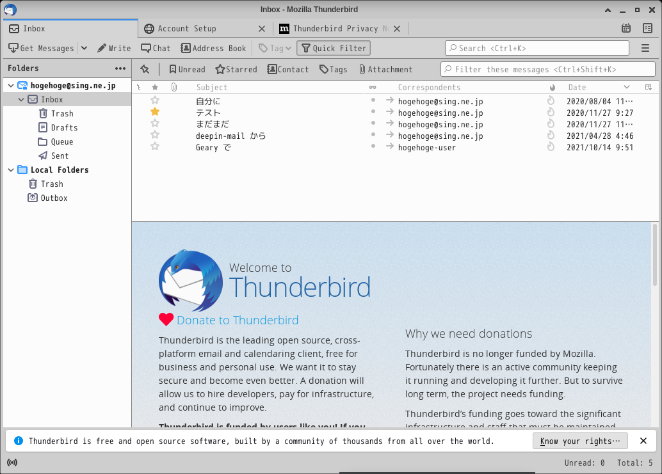Switch to the Inbox tab

point(70,28)
